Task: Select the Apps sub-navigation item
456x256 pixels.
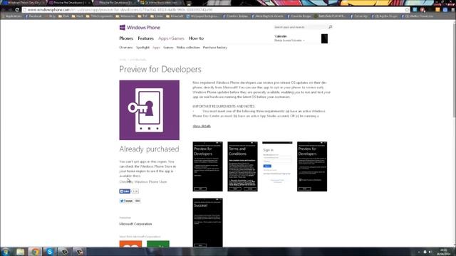Action: 157,48
